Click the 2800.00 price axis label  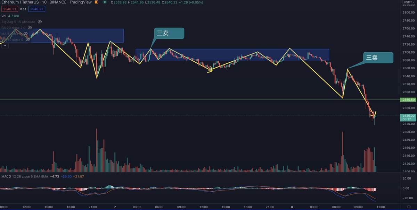click(409, 12)
